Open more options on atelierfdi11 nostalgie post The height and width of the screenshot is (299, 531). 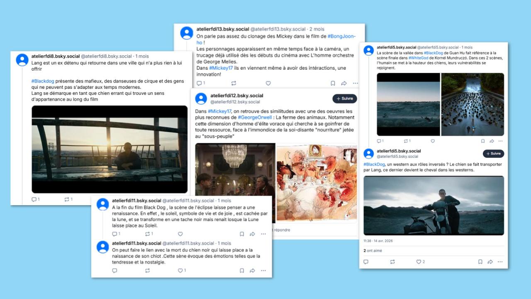263,270
